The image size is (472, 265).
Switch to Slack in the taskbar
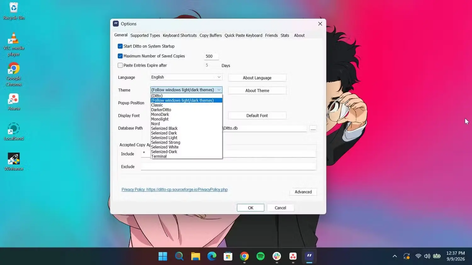[x=277, y=256]
